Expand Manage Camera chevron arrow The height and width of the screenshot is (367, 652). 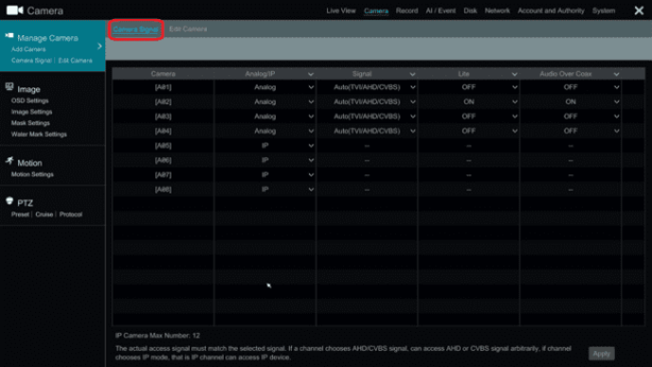[x=100, y=46]
